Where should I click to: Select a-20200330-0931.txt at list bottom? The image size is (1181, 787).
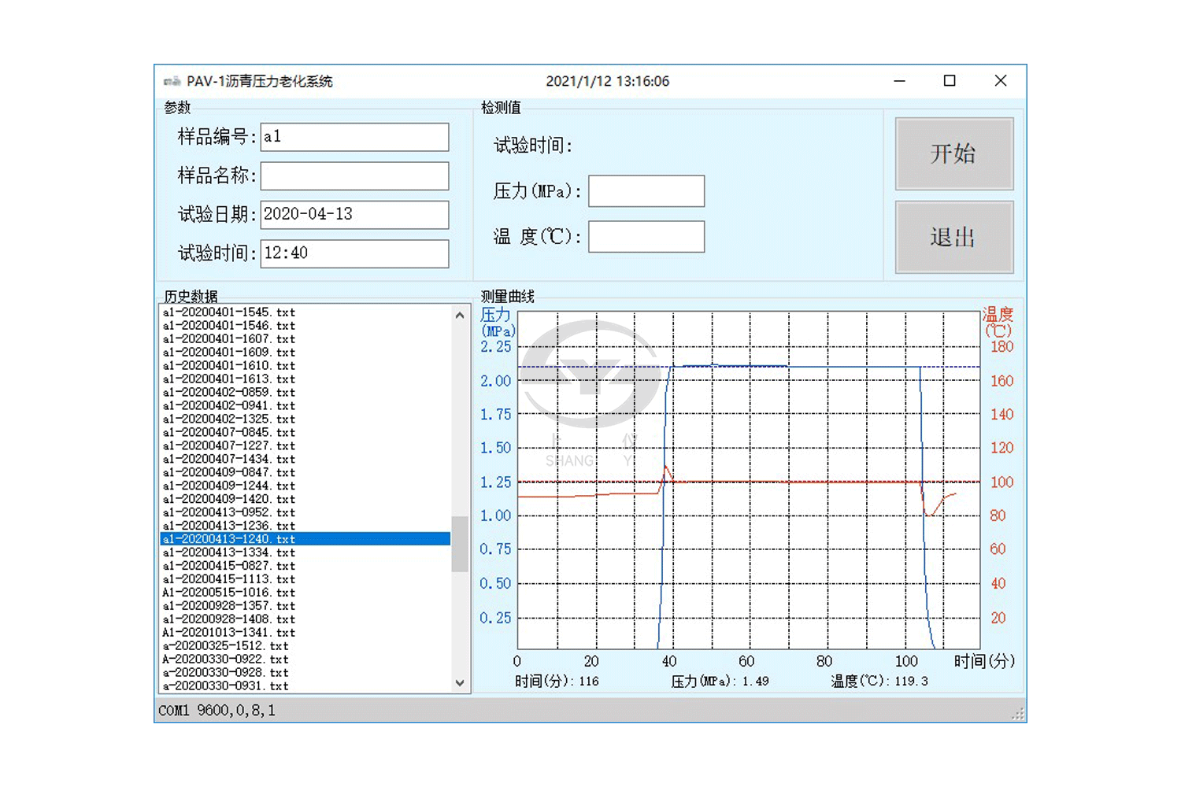pyautogui.click(x=226, y=686)
